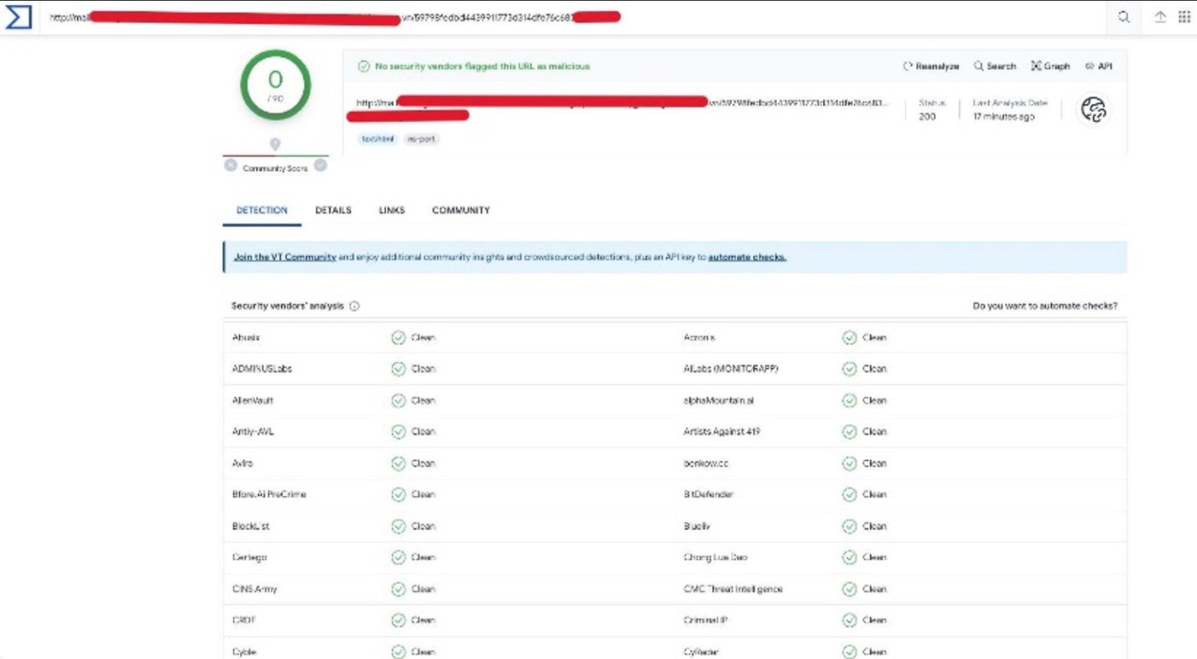Click the Clean check icon for ADMINUSLabs
Image resolution: width=1197 pixels, height=659 pixels.
click(x=398, y=369)
